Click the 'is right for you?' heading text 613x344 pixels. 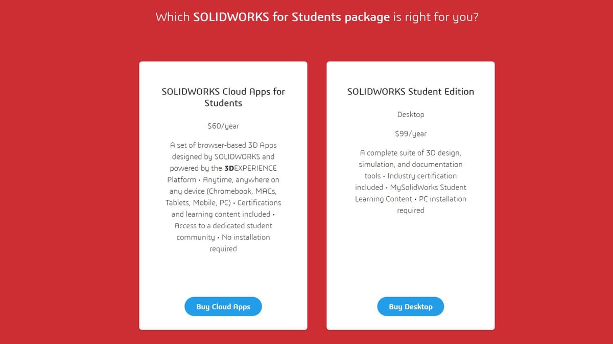pos(436,17)
